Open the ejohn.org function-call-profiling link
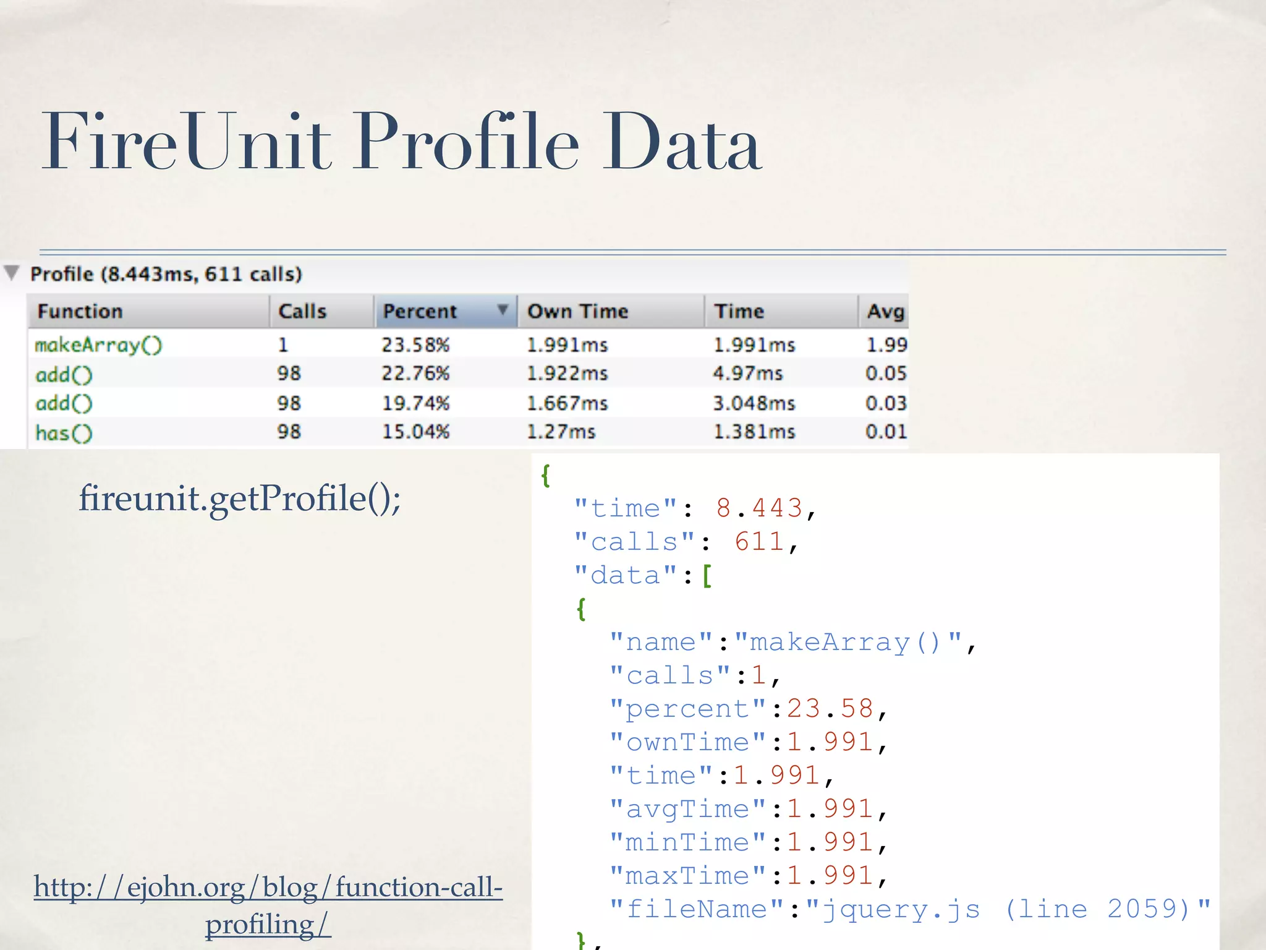The image size is (1266, 950). click(268, 905)
